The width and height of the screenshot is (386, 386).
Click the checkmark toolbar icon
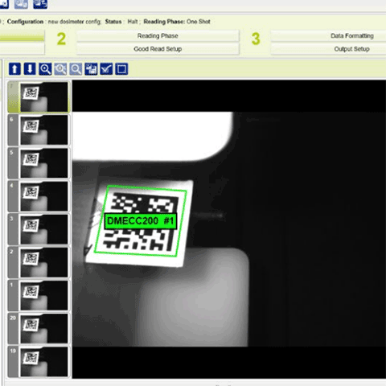click(106, 69)
